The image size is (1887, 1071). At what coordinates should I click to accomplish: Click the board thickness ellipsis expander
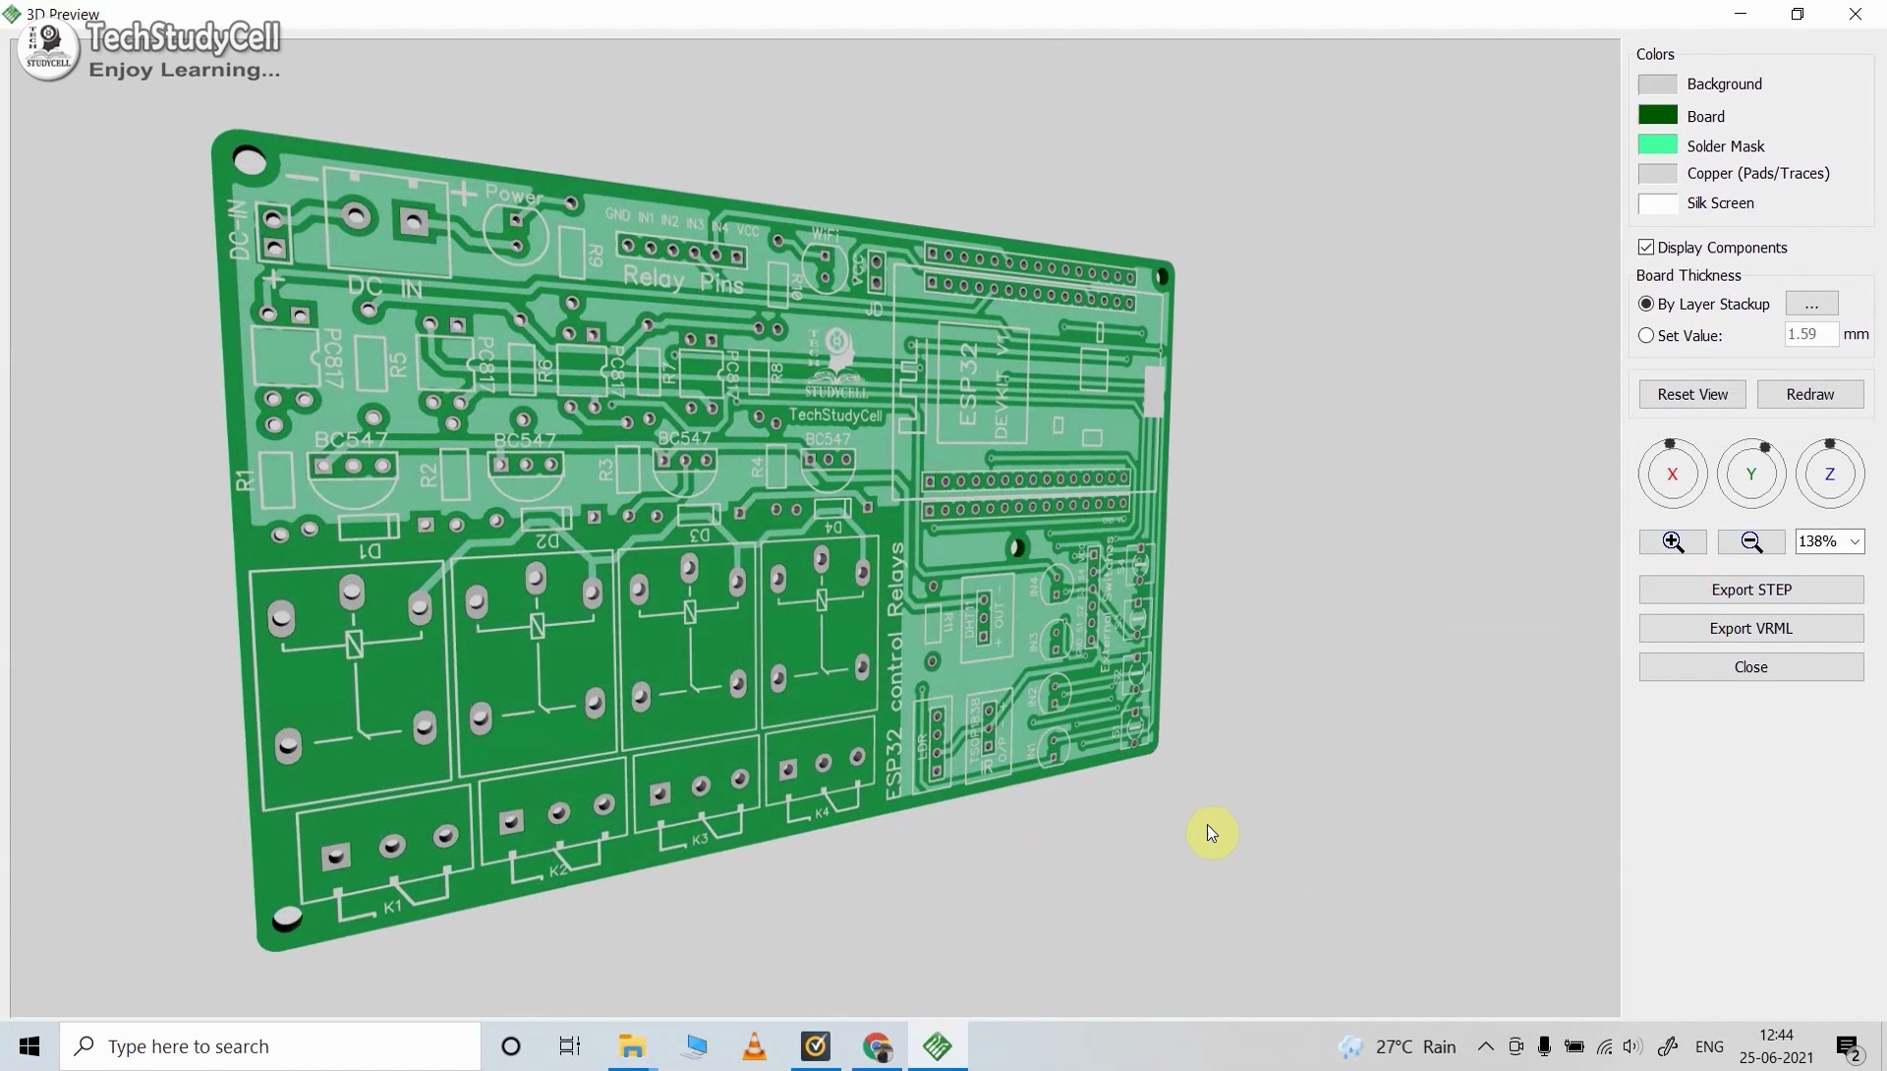pyautogui.click(x=1810, y=303)
